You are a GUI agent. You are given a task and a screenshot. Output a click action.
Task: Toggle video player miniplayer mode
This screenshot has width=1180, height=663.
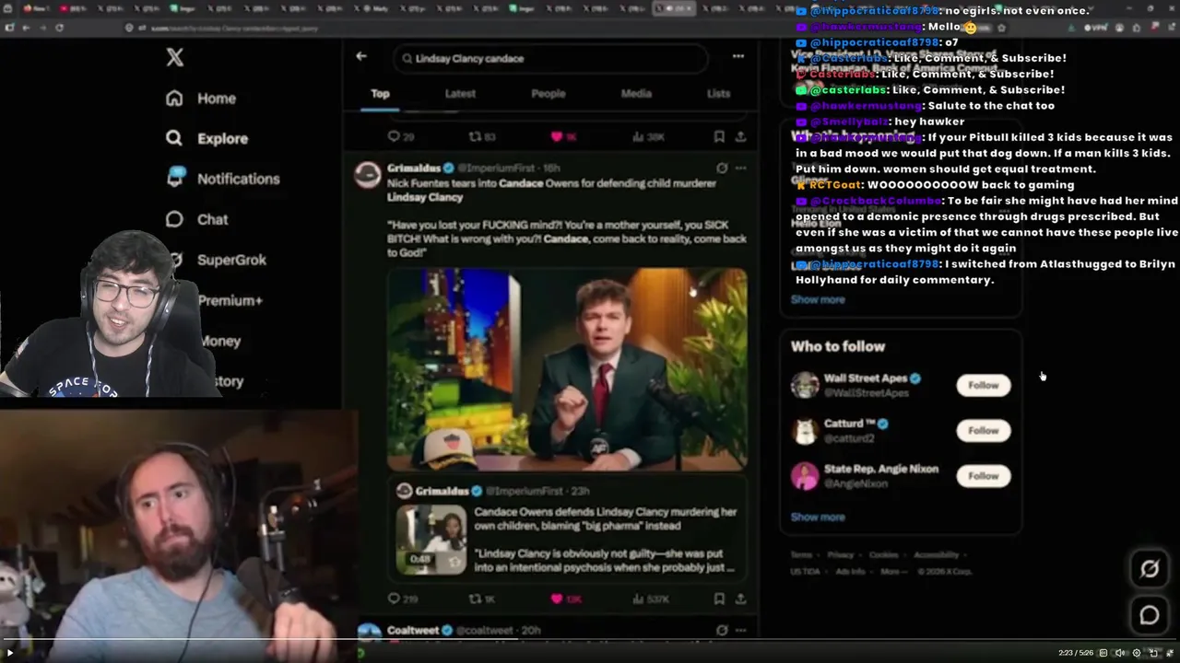pos(1153,653)
